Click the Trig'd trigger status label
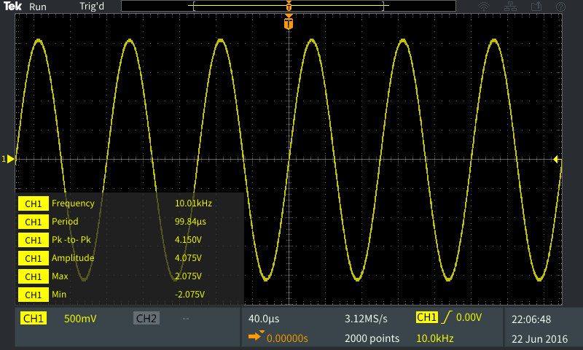This screenshot has height=350, width=583. [x=93, y=6]
